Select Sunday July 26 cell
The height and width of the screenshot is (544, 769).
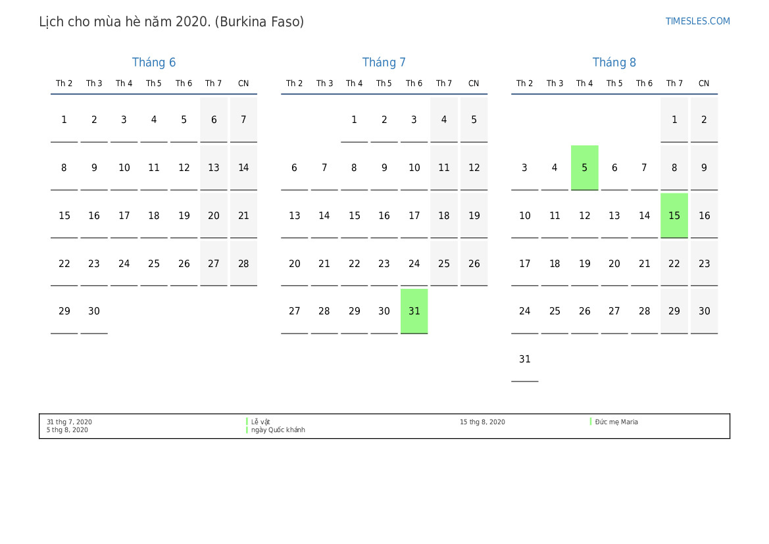point(474,264)
